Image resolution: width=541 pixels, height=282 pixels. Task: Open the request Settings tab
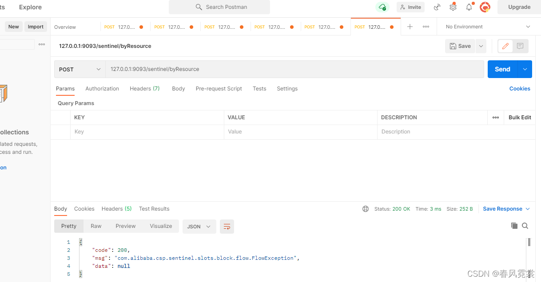tap(287, 89)
